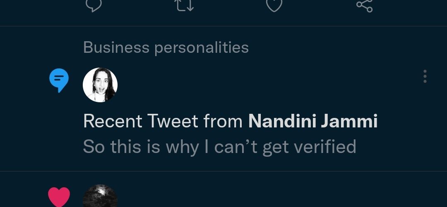Open Nandini Jammi's profile picture
447x207 pixels.
click(100, 85)
